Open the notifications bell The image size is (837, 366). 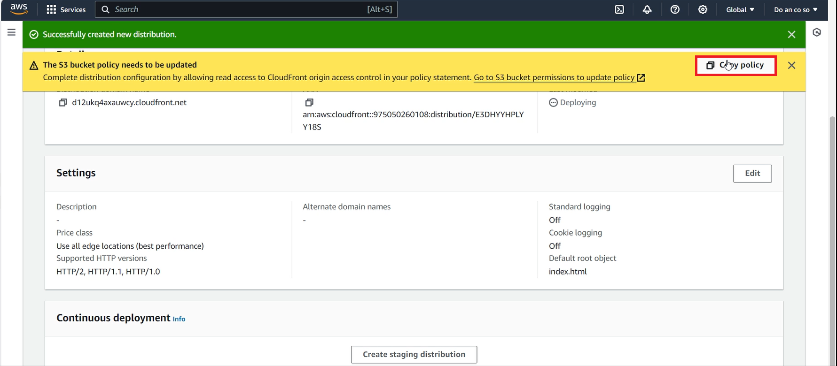coord(647,9)
